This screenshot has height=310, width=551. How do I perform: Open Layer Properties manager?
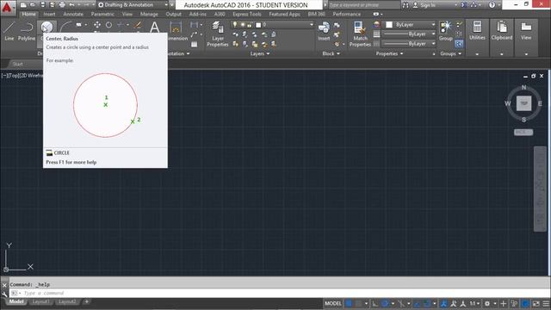click(218, 34)
